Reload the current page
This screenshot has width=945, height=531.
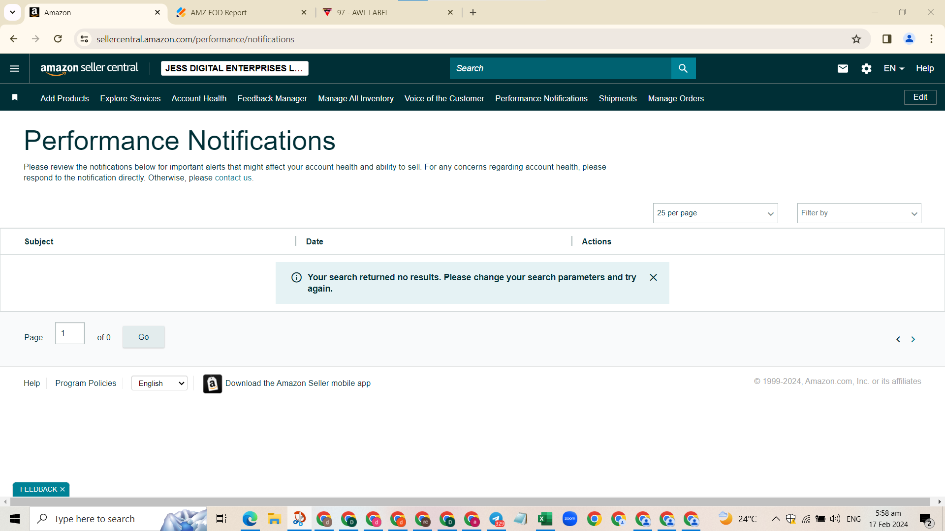point(58,39)
